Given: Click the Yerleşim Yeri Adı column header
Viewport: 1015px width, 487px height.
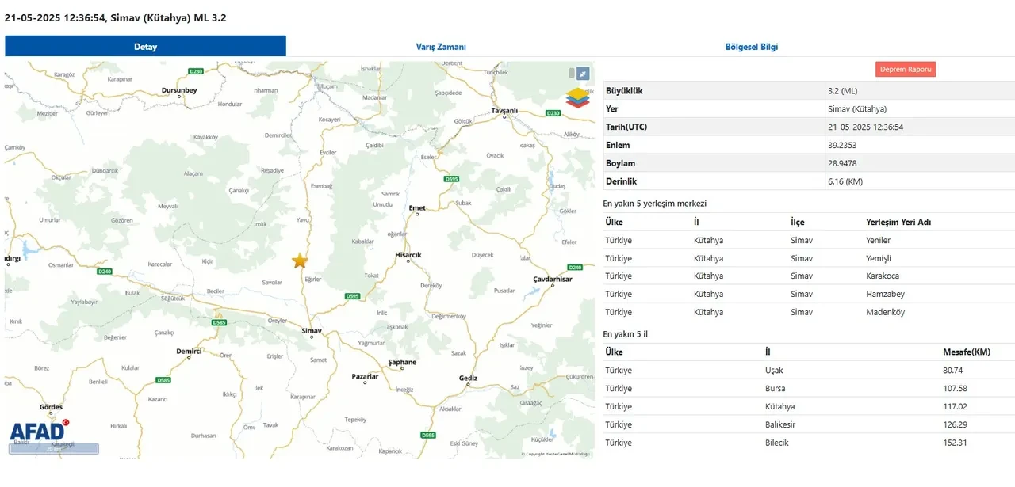Looking at the screenshot, I should click(x=898, y=222).
